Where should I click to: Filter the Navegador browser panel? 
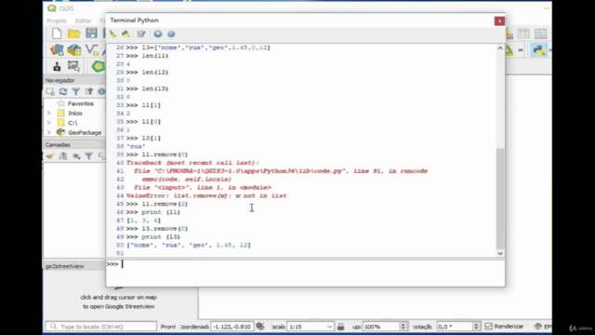(76, 91)
